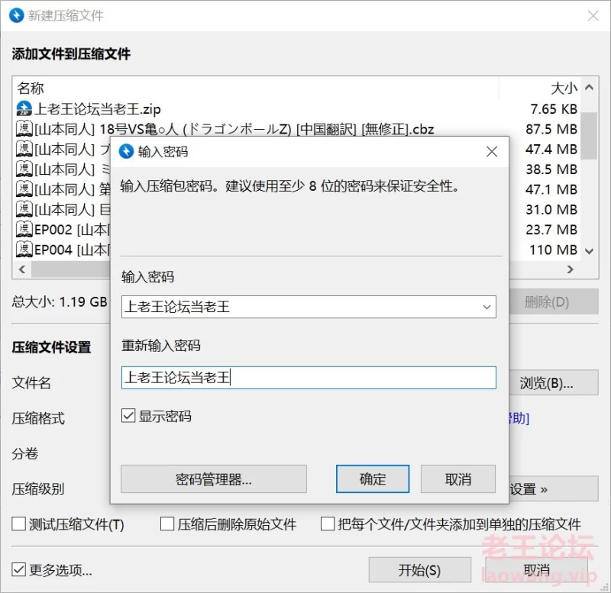Click the 确定 button in password dialog
Image resolution: width=611 pixels, height=593 pixels.
[x=373, y=479]
